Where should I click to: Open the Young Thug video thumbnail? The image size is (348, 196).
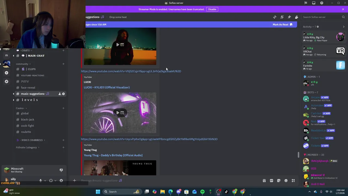coord(120,168)
